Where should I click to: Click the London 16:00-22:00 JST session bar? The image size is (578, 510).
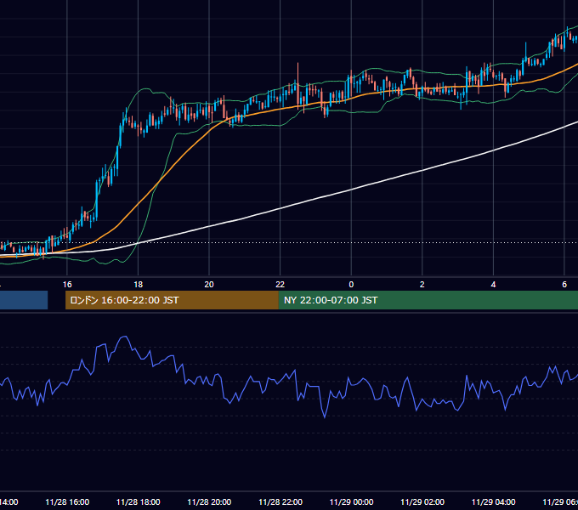click(172, 300)
